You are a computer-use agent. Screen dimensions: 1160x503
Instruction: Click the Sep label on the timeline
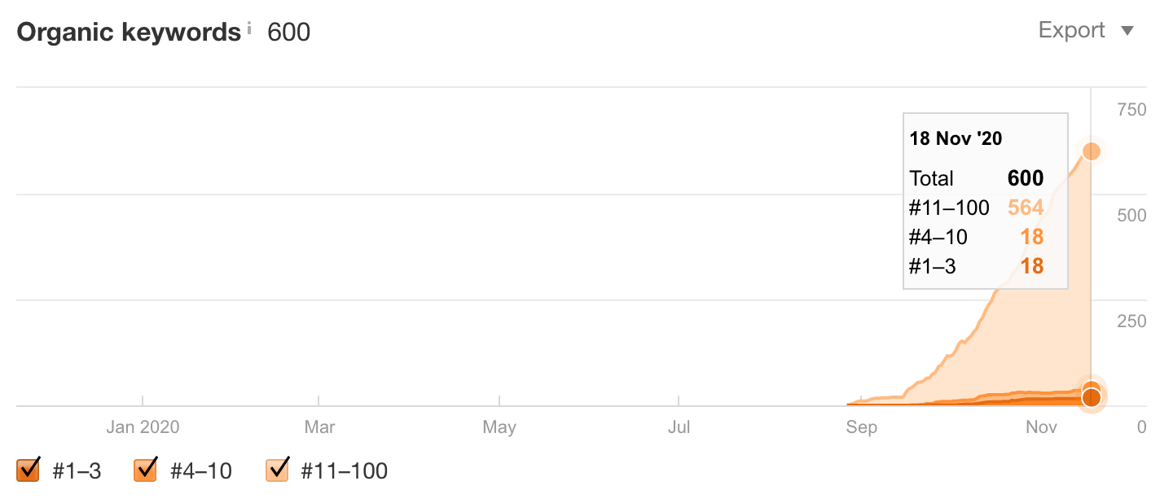click(x=861, y=427)
